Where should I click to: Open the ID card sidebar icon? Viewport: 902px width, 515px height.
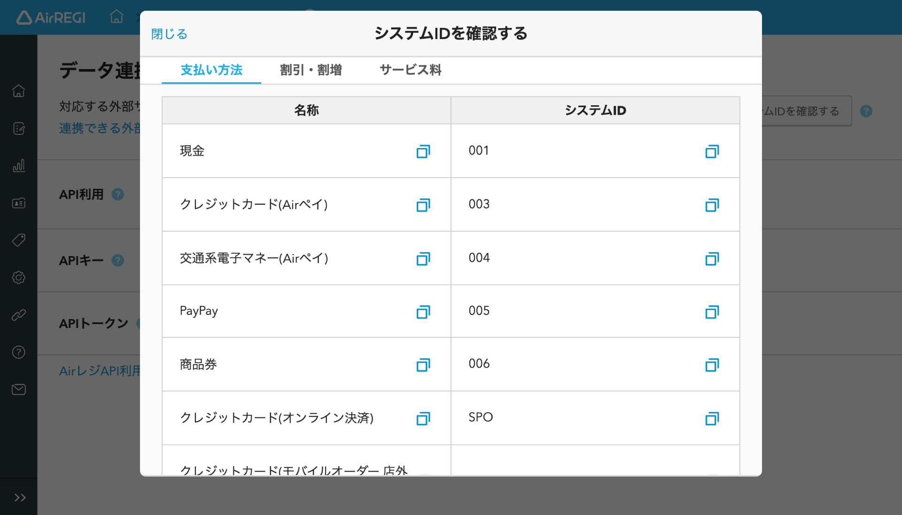[x=19, y=203]
